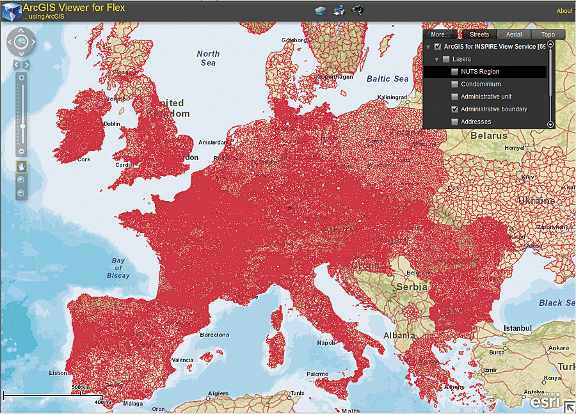576x414 pixels.
Task: Enable the Administrative unit layer
Action: (455, 97)
